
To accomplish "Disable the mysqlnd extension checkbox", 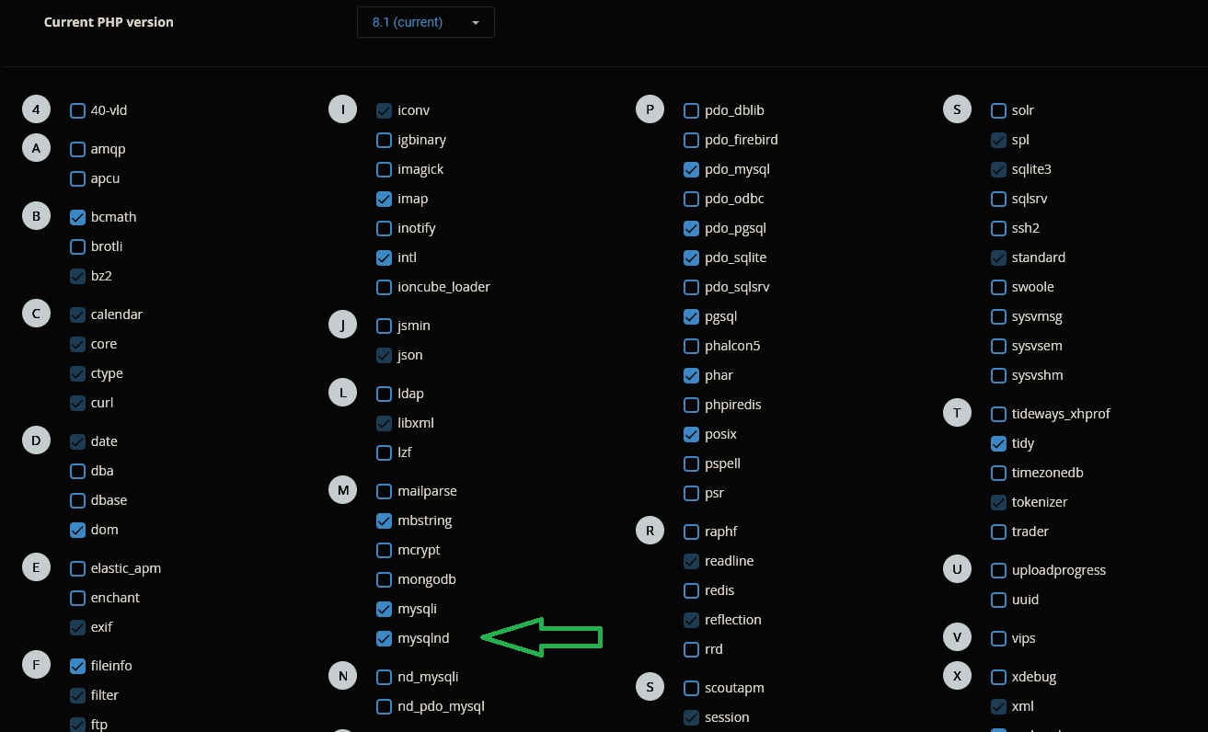I will [x=385, y=638].
